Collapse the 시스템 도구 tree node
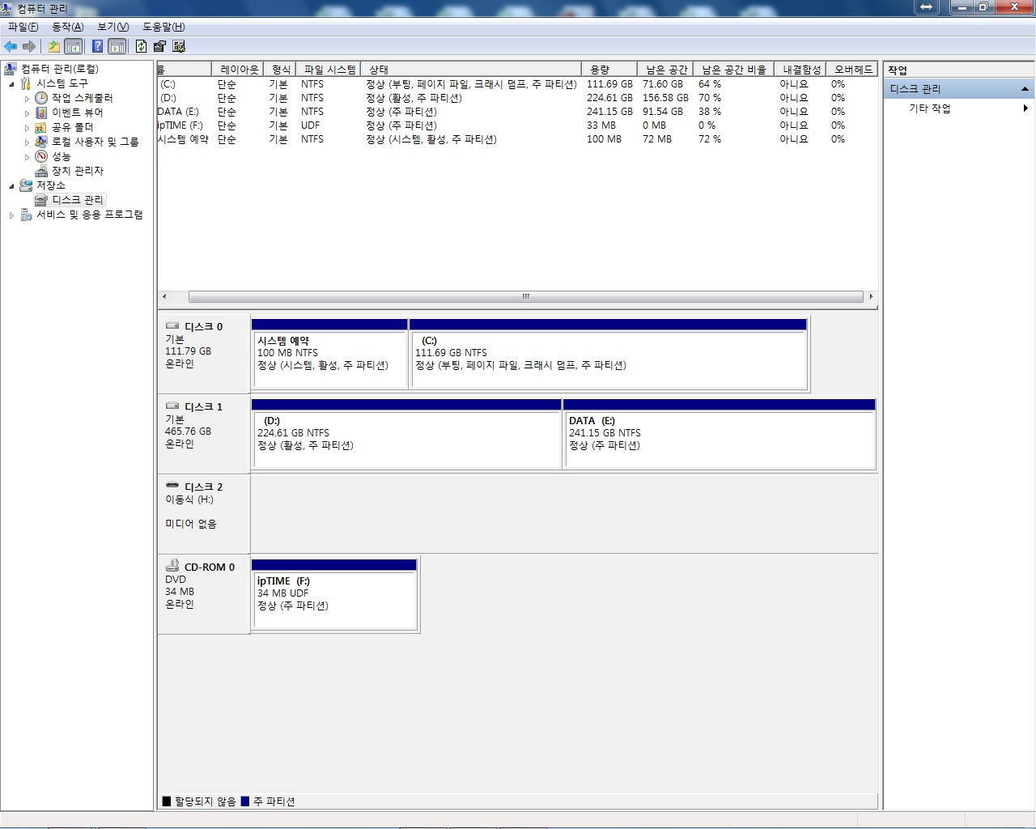Viewport: 1036px width, 829px height. click(x=11, y=83)
